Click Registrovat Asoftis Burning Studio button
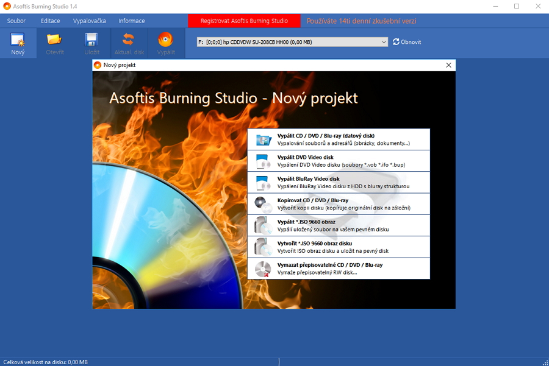Image resolution: width=549 pixels, height=366 pixels. click(x=244, y=21)
